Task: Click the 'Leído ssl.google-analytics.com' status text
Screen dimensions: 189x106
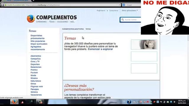Action: 12,97
